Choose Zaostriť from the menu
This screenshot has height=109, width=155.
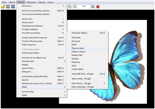(42, 80)
